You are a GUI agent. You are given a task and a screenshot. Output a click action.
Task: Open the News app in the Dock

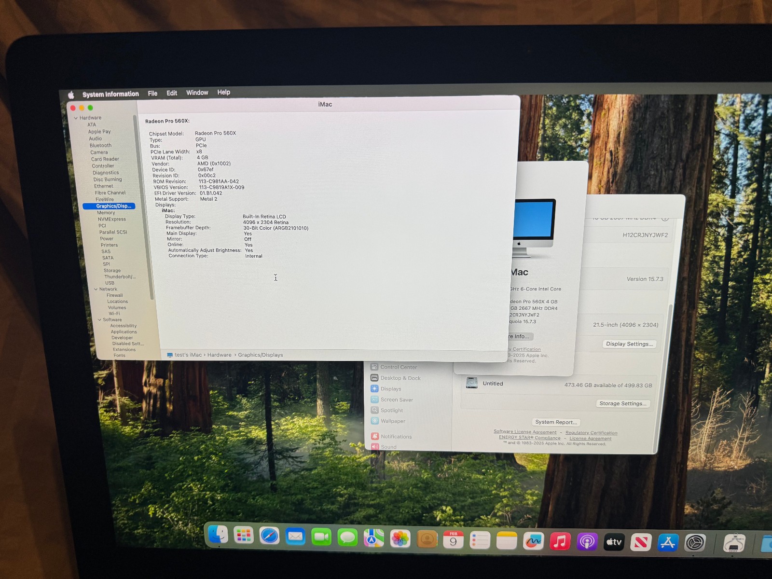[x=641, y=543]
